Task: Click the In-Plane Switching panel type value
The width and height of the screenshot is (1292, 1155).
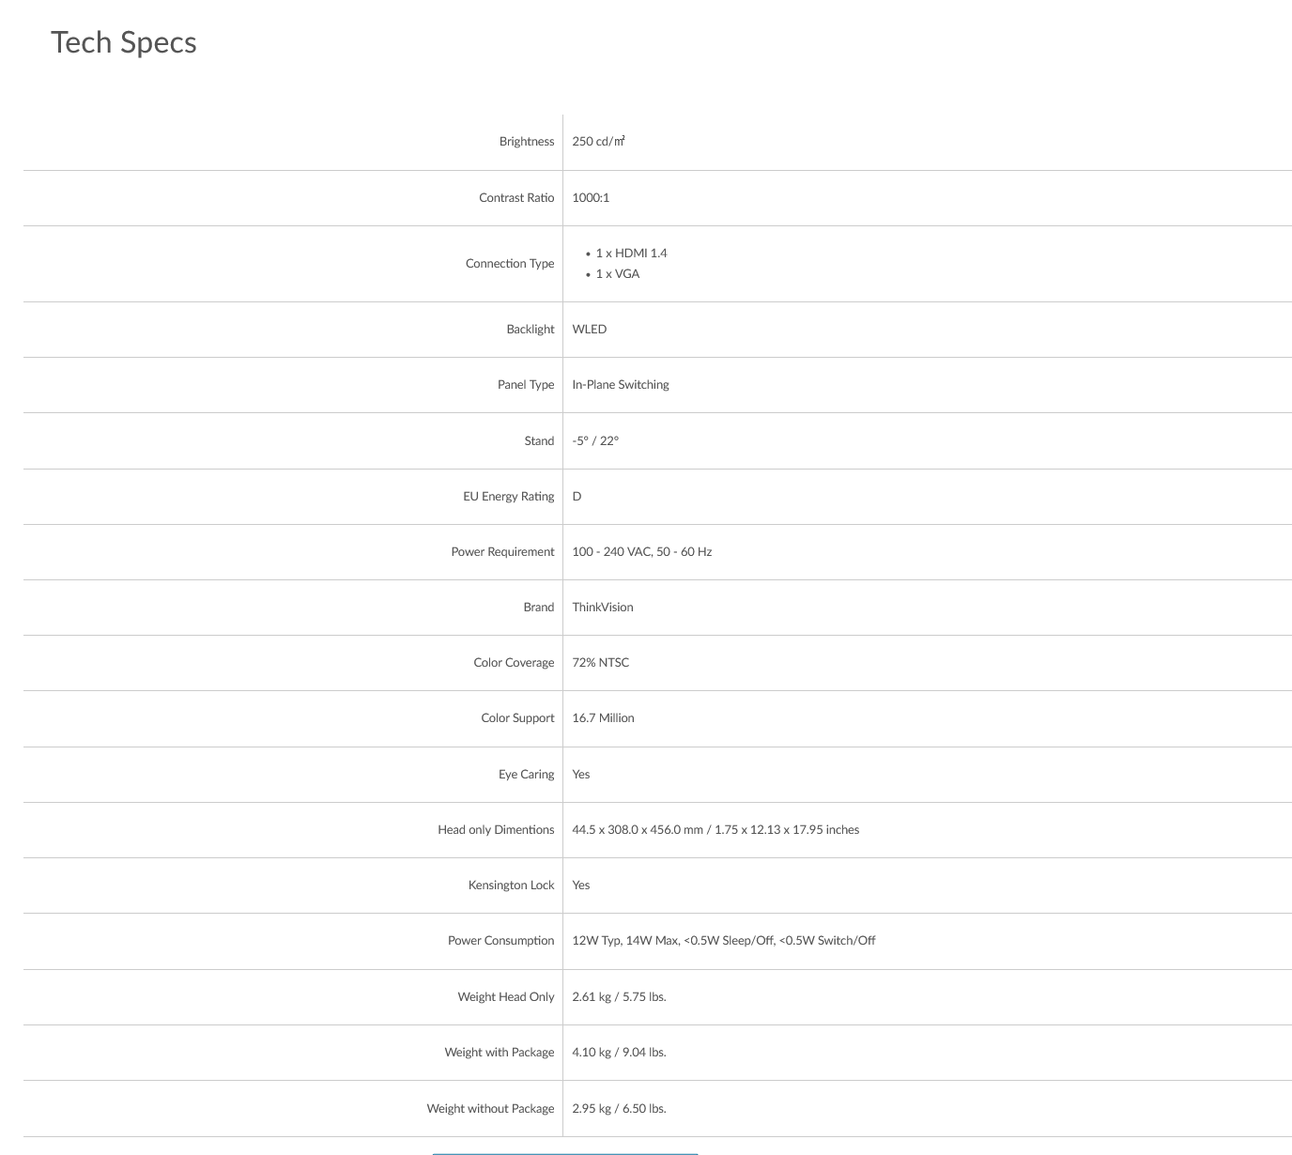Action: click(620, 384)
